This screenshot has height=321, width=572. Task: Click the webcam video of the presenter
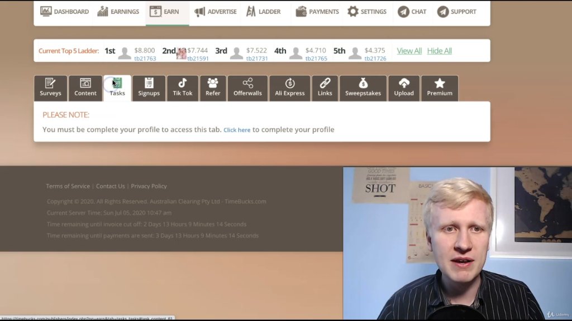457,244
